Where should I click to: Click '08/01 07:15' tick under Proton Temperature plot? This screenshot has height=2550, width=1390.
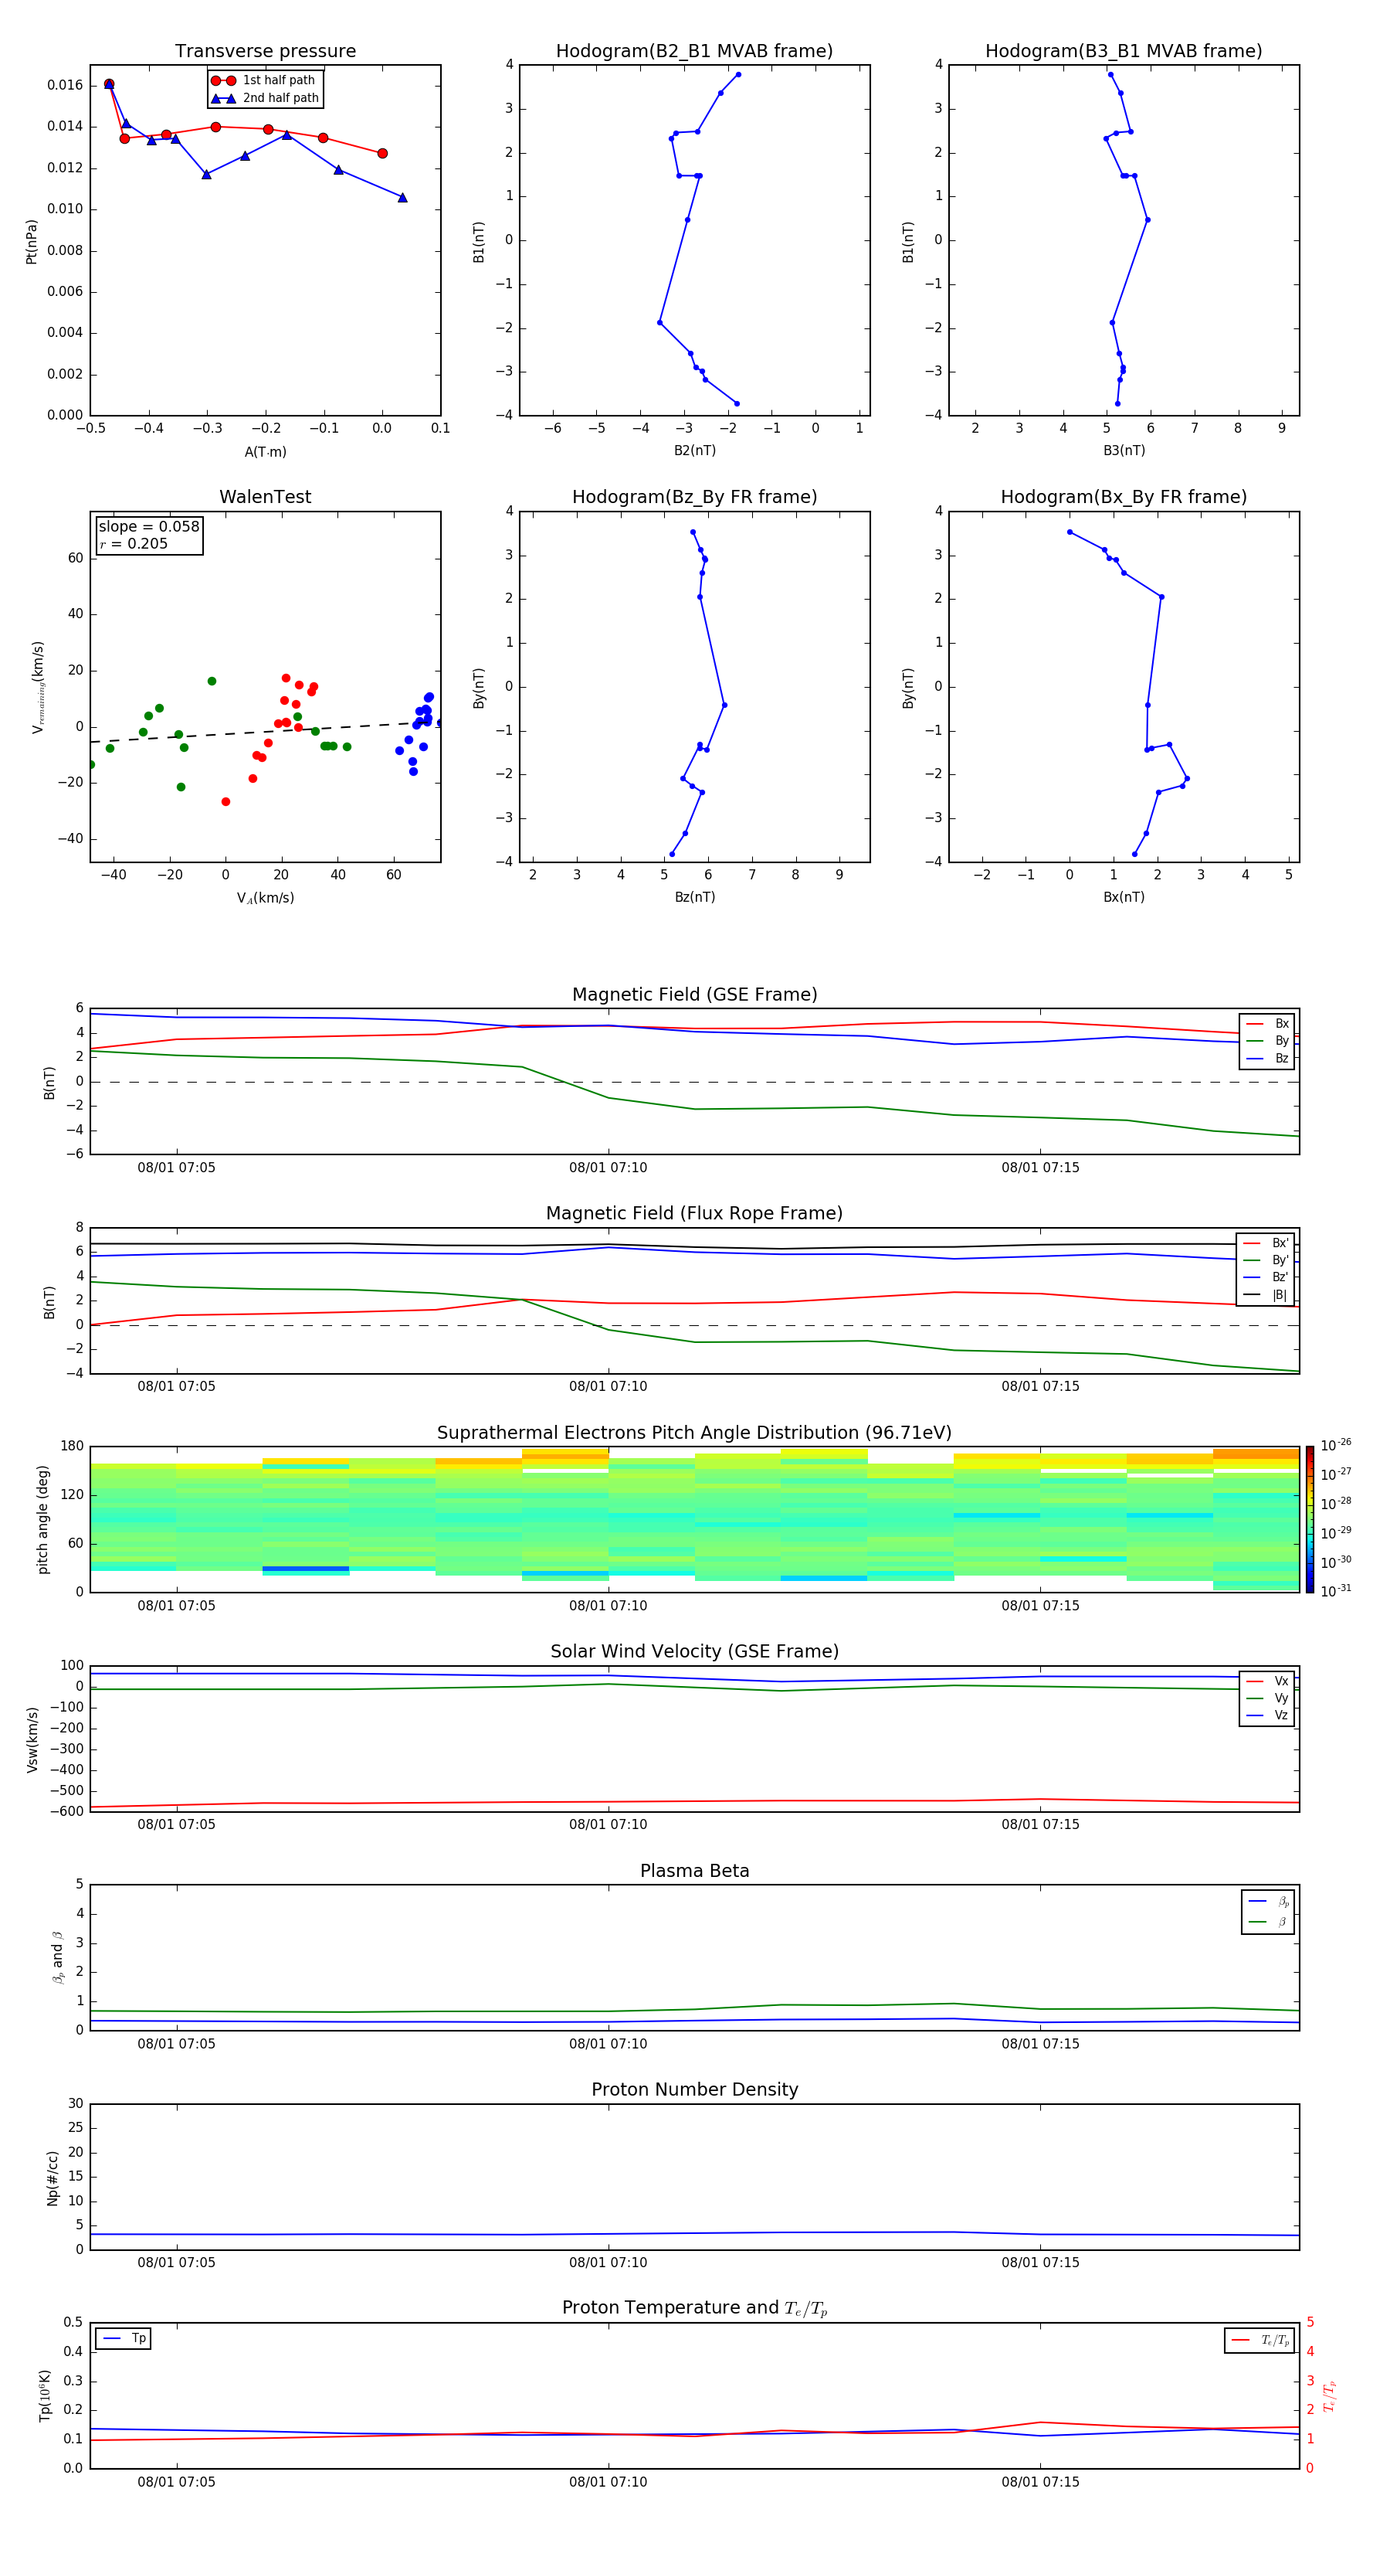click(x=1039, y=2482)
